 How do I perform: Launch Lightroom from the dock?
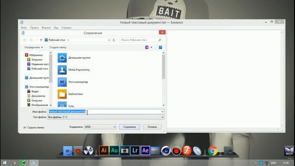click(x=135, y=150)
